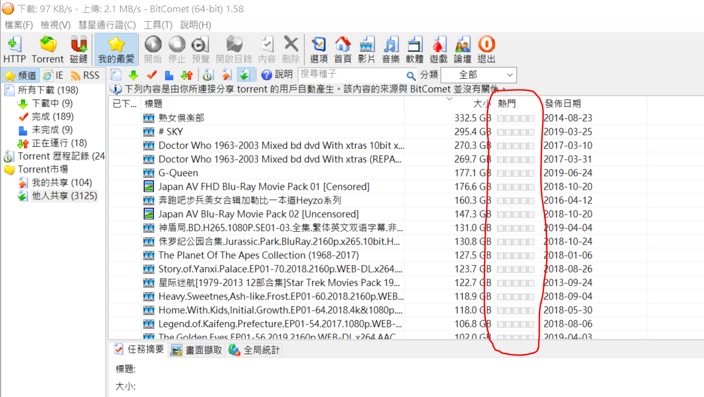The width and height of the screenshot is (704, 397).
Task: Open the 遊戲 games section
Action: [439, 49]
